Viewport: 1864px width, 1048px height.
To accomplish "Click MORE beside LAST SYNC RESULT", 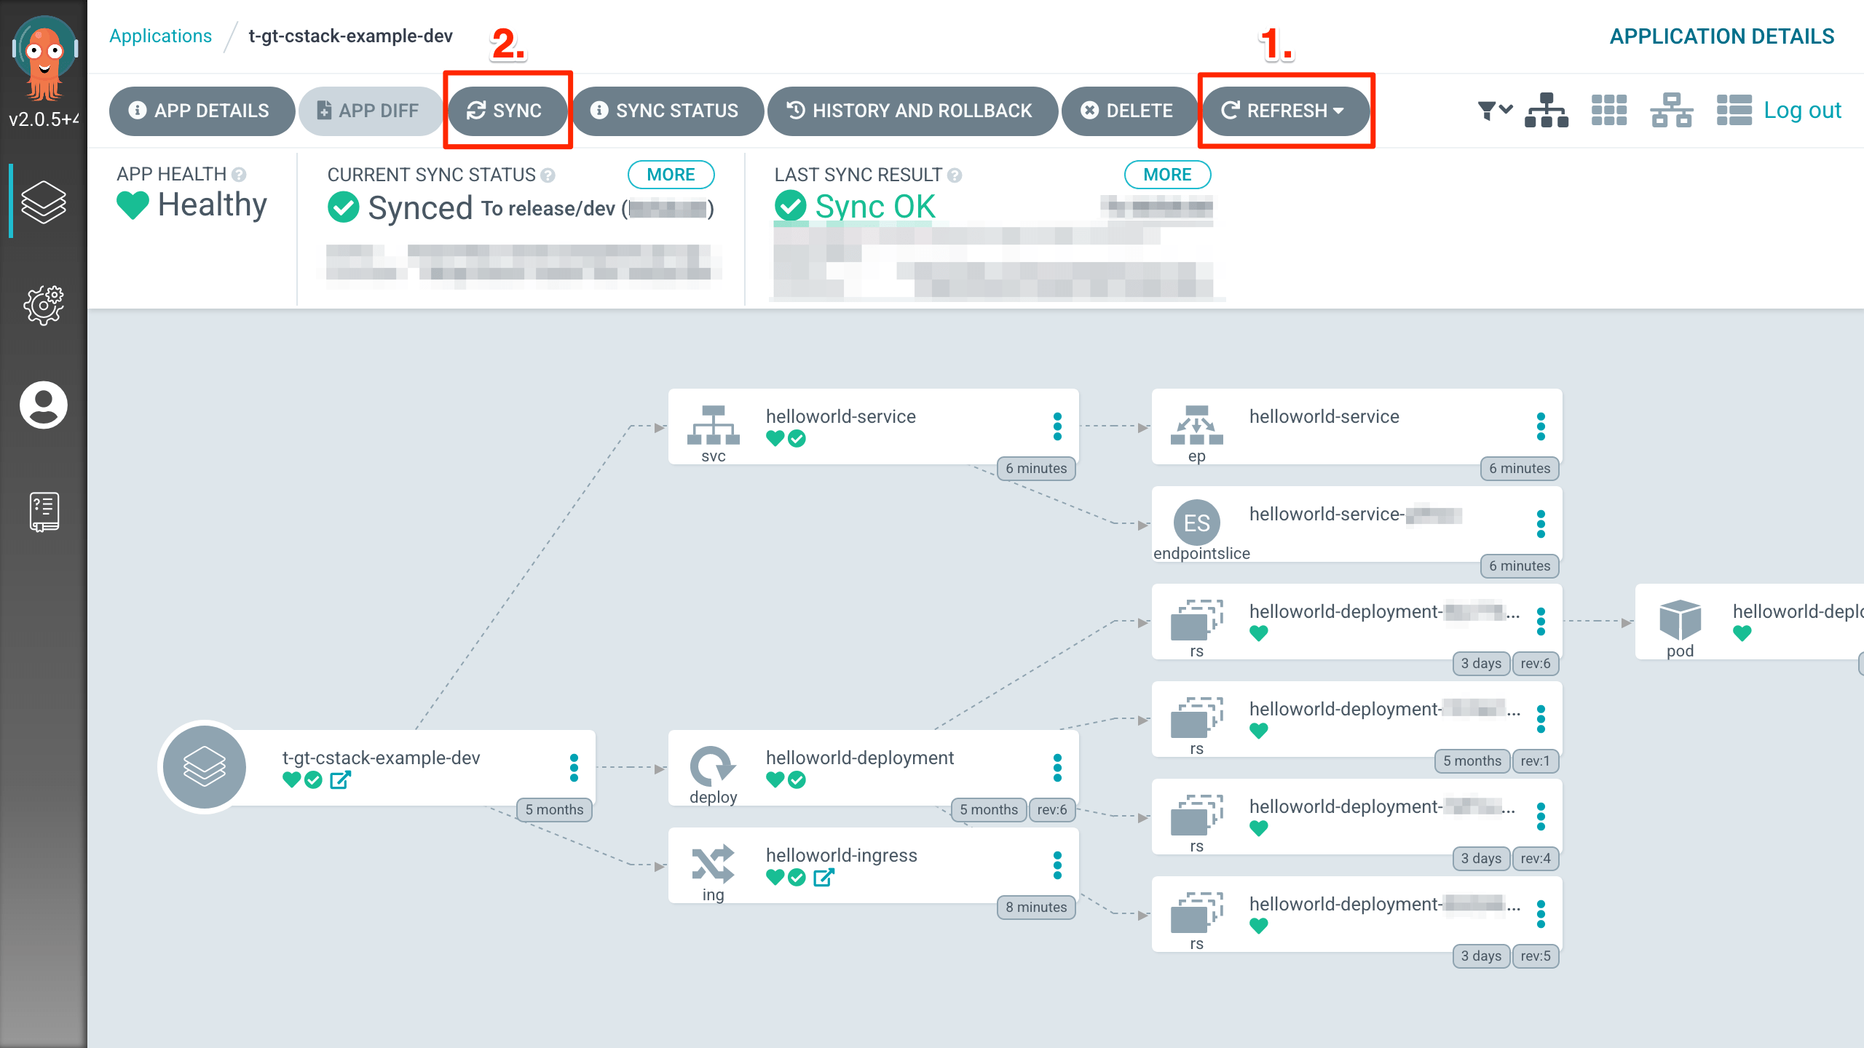I will (1166, 174).
